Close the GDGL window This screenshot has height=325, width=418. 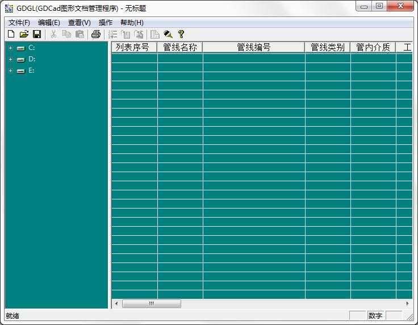[400, 6]
